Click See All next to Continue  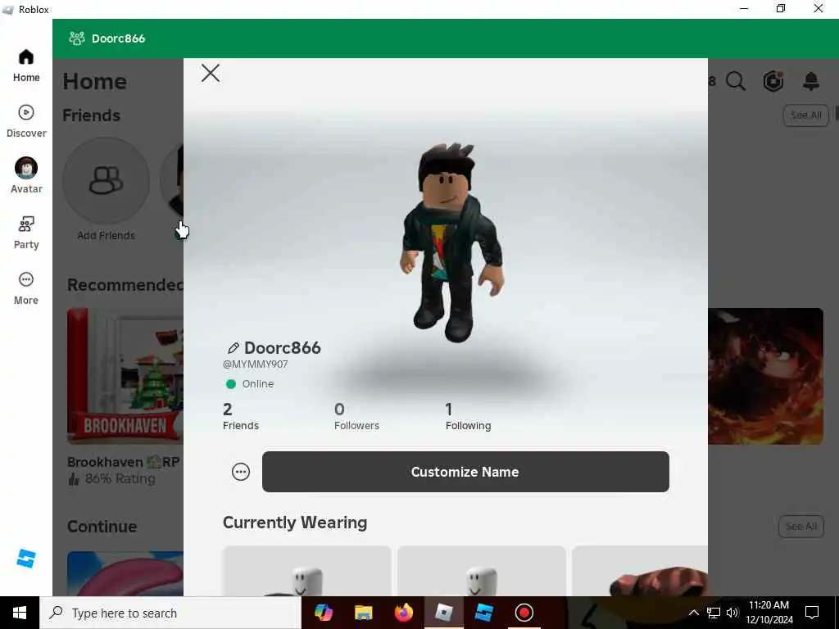click(801, 527)
